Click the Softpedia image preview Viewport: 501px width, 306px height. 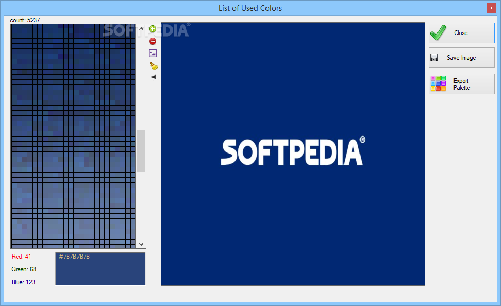293,154
